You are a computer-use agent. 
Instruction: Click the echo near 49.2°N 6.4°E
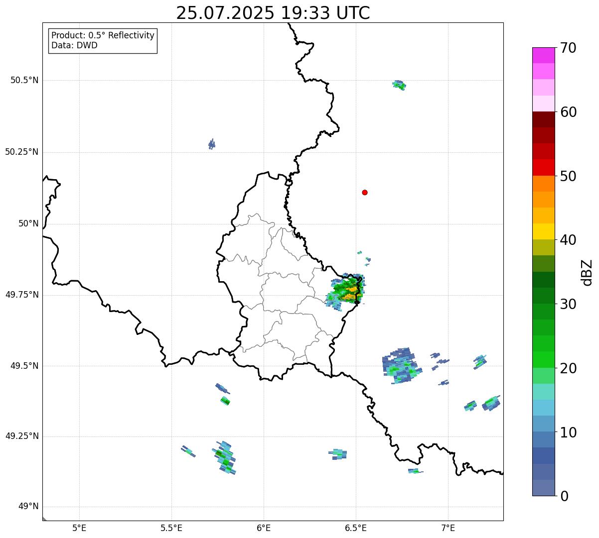[338, 453]
